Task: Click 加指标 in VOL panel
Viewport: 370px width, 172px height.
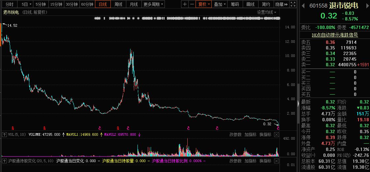Action: (250, 135)
